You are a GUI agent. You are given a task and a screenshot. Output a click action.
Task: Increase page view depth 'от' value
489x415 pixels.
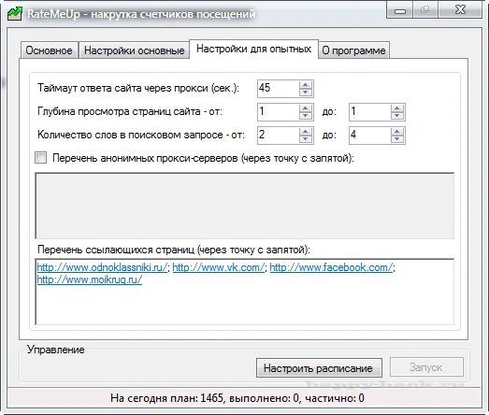coord(306,108)
